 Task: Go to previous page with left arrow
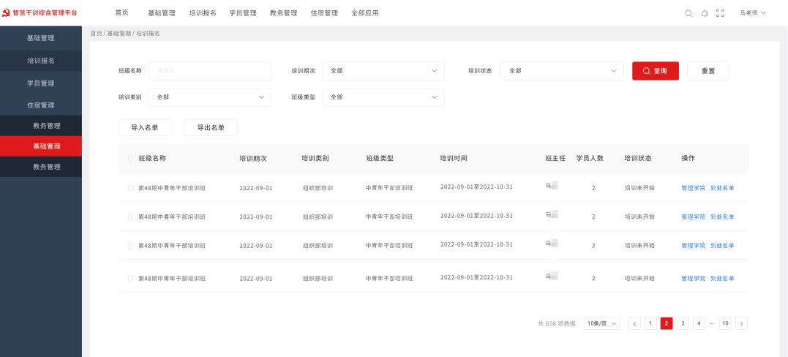click(x=634, y=323)
